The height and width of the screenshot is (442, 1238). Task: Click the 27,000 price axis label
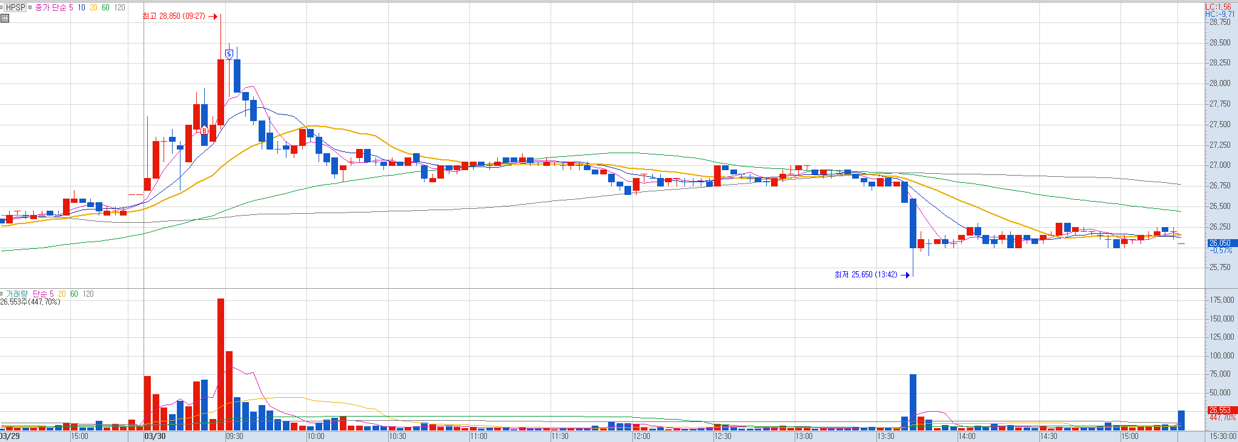point(1220,165)
